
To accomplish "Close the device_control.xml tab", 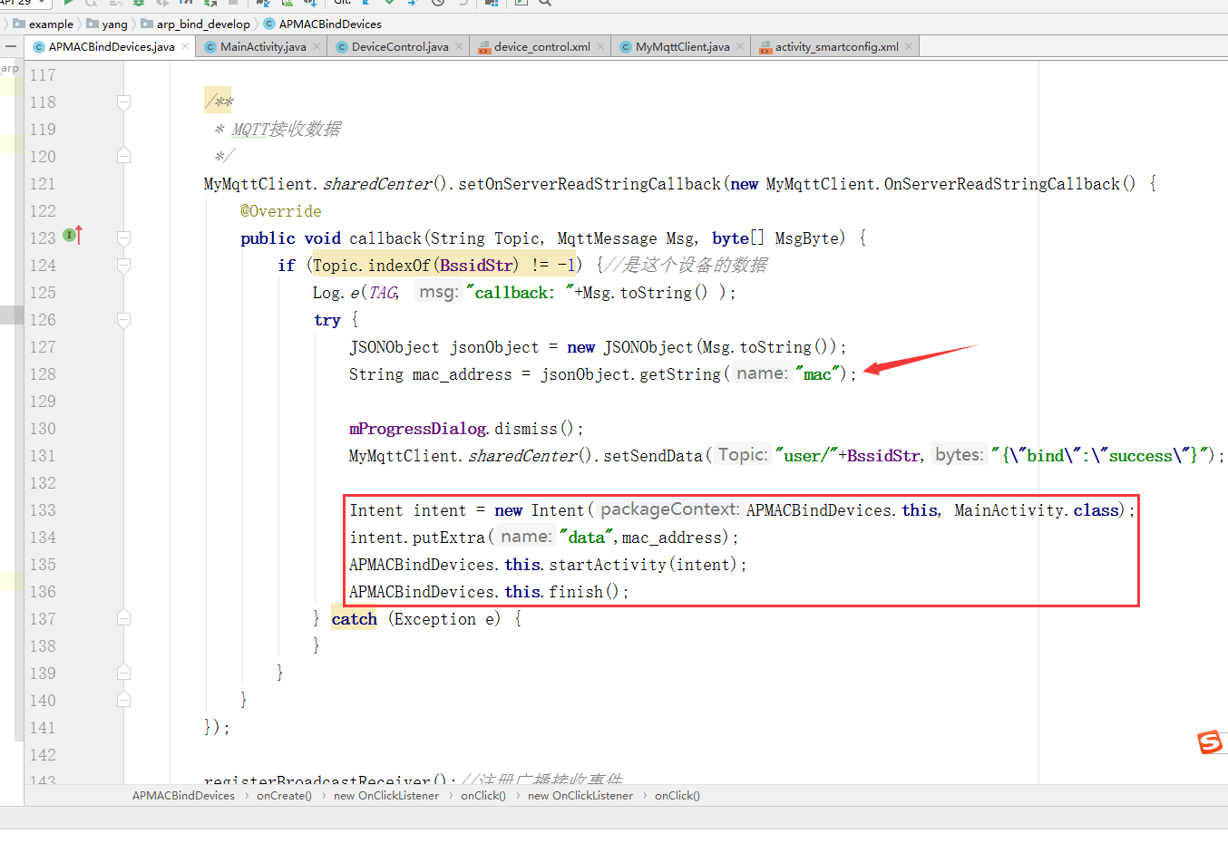I will coord(600,46).
